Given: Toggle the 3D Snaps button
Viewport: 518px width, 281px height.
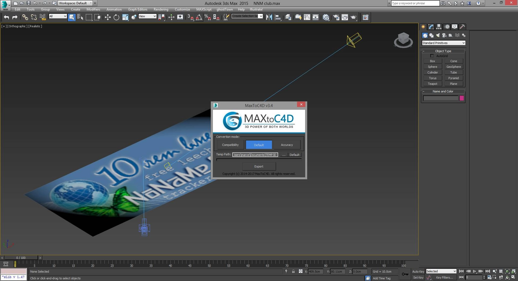Looking at the screenshot, I should point(190,17).
